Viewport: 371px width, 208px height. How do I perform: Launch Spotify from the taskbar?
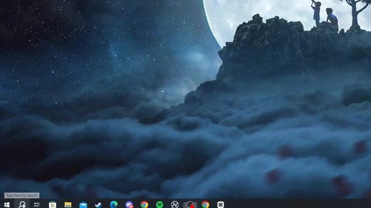click(x=160, y=205)
